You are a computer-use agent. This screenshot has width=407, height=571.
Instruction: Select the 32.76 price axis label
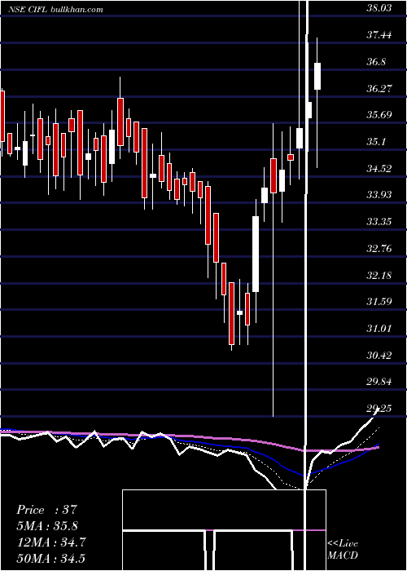(x=379, y=249)
